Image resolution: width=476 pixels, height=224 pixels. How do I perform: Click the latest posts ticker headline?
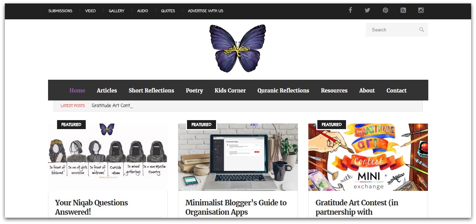point(112,106)
